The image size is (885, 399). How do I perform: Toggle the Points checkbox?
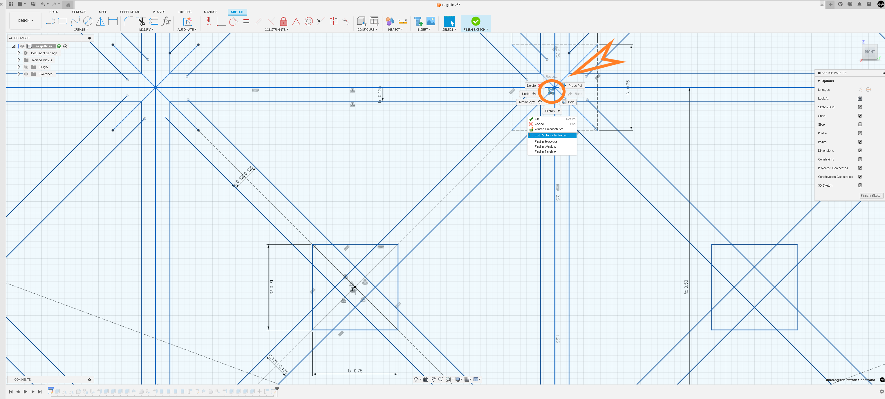click(860, 142)
